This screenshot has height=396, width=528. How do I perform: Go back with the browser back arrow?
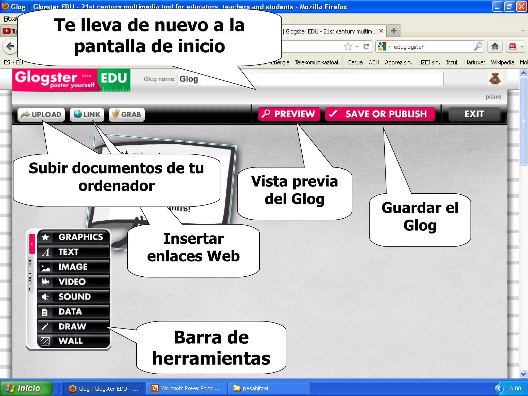point(10,47)
